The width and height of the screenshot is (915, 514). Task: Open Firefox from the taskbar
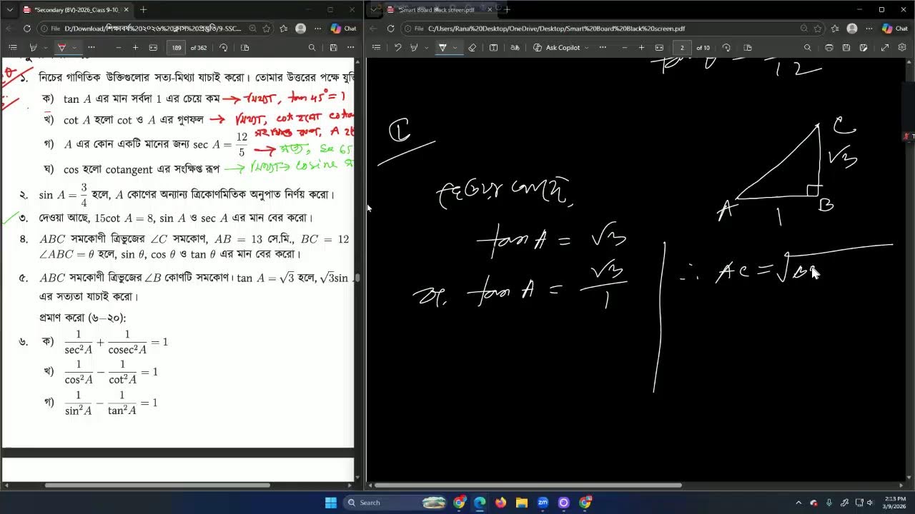tap(500, 503)
